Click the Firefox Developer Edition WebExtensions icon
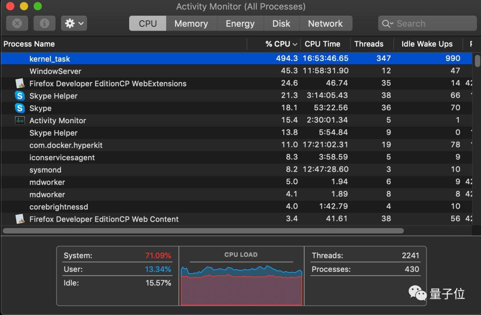This screenshot has width=481, height=315. [20, 84]
